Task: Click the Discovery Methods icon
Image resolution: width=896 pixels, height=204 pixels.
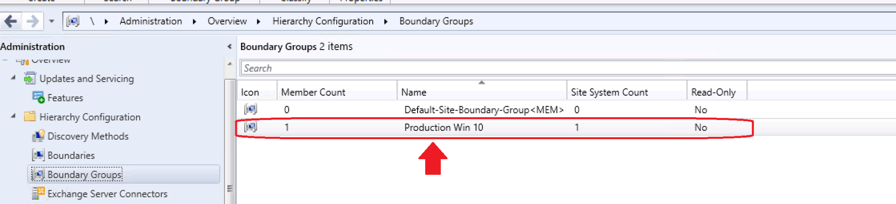Action: coord(38,136)
